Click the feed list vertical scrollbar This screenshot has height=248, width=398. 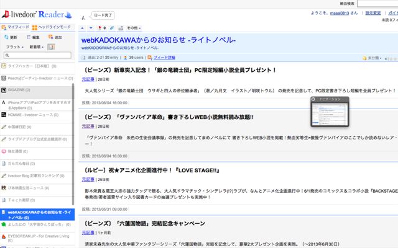click(x=73, y=144)
